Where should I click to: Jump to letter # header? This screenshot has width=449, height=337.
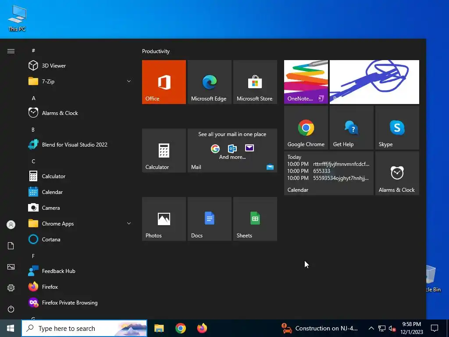point(33,50)
